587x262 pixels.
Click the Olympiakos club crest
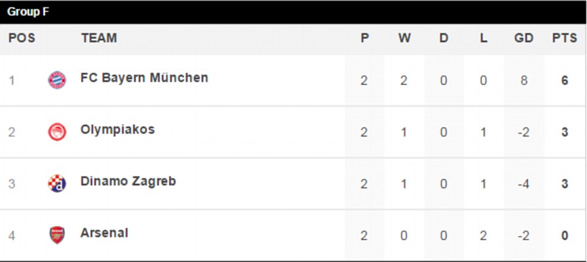click(x=57, y=132)
